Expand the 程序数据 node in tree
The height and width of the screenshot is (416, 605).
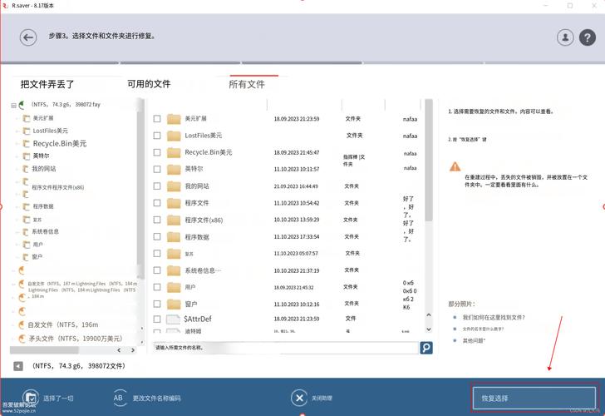[x=17, y=206]
